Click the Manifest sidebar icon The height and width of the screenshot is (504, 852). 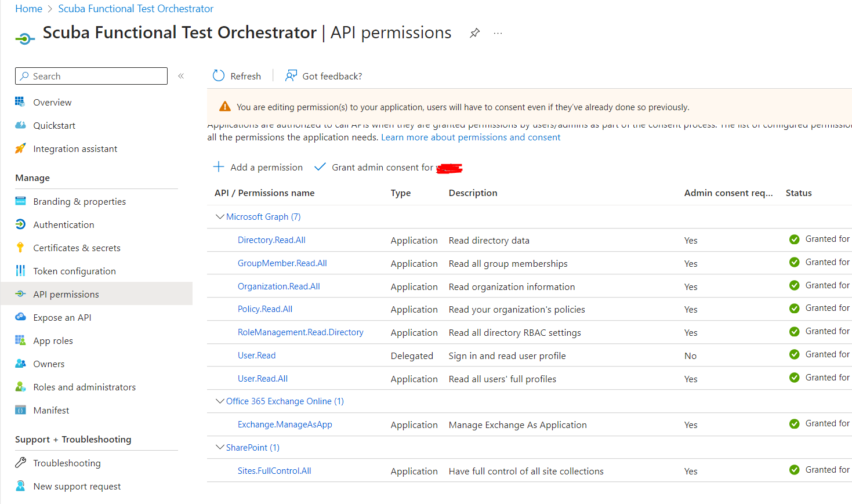click(x=21, y=410)
